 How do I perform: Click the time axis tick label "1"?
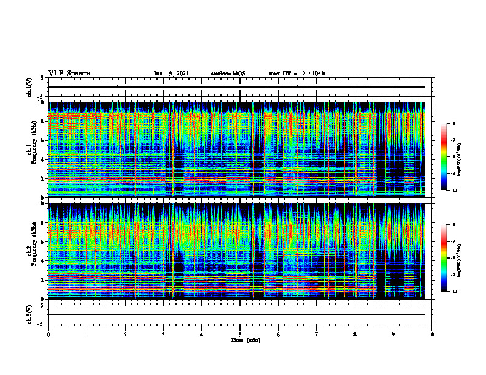tap(87, 335)
